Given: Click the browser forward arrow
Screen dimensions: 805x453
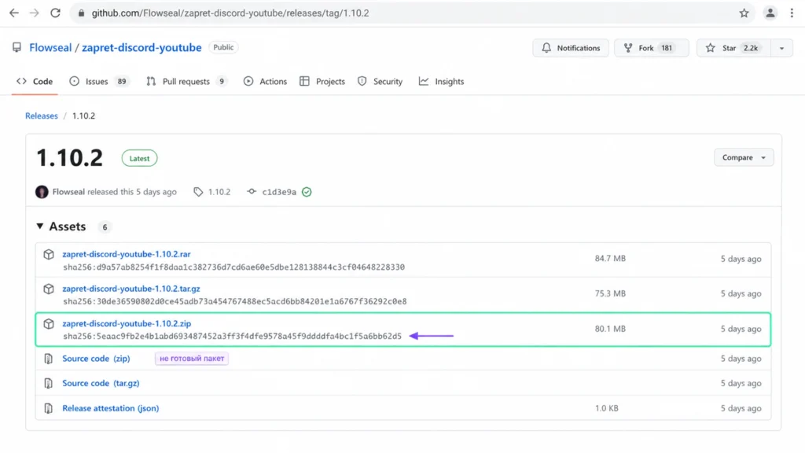Looking at the screenshot, I should (x=34, y=13).
